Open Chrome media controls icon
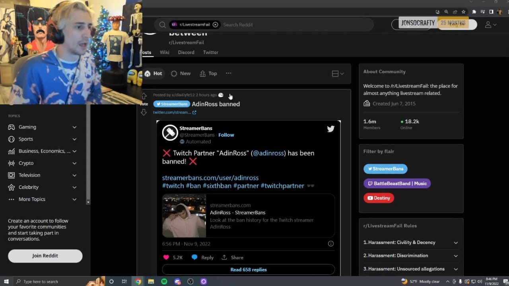This screenshot has width=509, height=286. point(483,12)
